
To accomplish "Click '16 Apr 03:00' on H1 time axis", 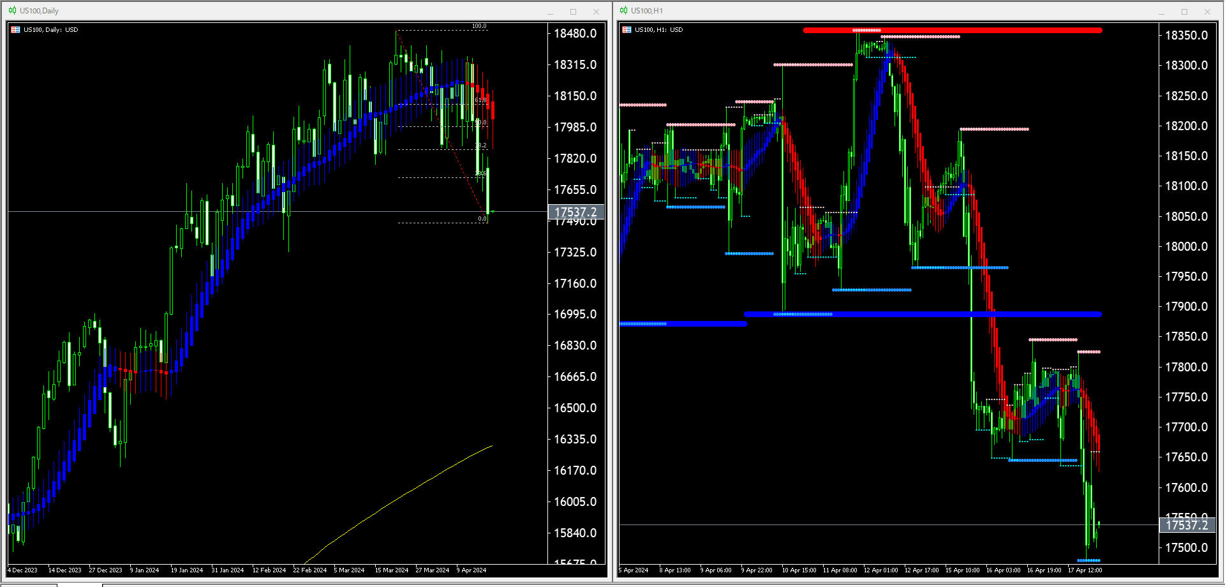I will pyautogui.click(x=1004, y=570).
